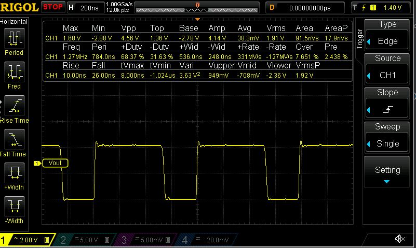The image size is (416, 248).
Task: Click the trigger edge type icon in top bar
Action: point(364,8)
